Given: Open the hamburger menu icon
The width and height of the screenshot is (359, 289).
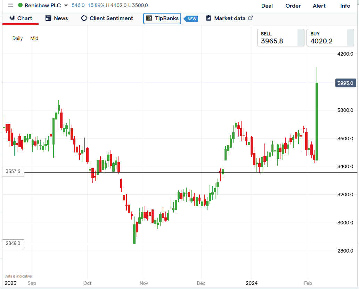Looking at the screenshot, I should (11, 5).
